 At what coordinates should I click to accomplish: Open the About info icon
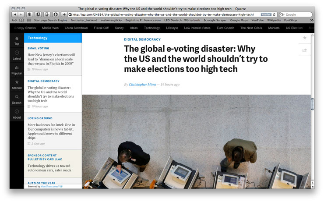pos(17,113)
